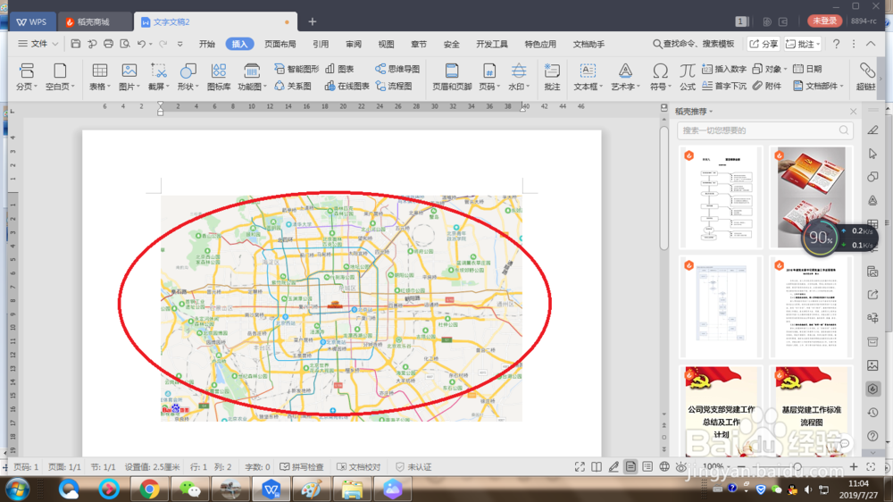Insert a Formula (公式)

tap(688, 76)
